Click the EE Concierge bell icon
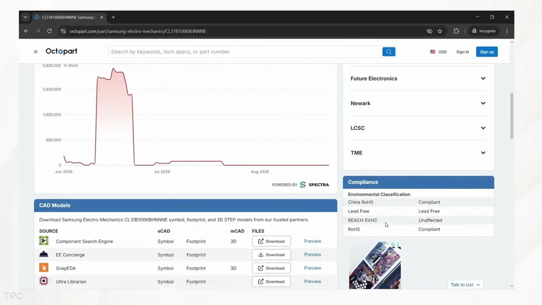 43,254
